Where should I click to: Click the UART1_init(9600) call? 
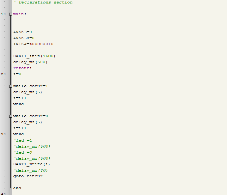point(34,56)
